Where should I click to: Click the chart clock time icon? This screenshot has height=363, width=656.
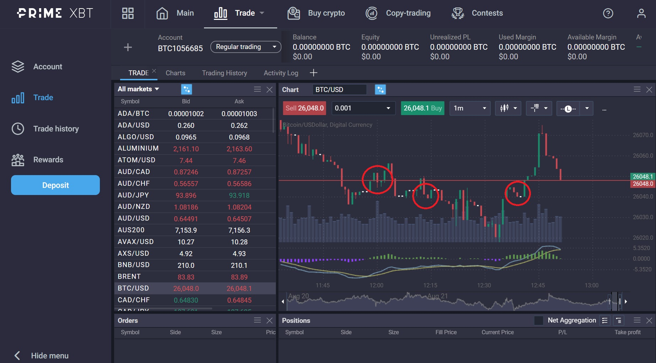coord(568,109)
